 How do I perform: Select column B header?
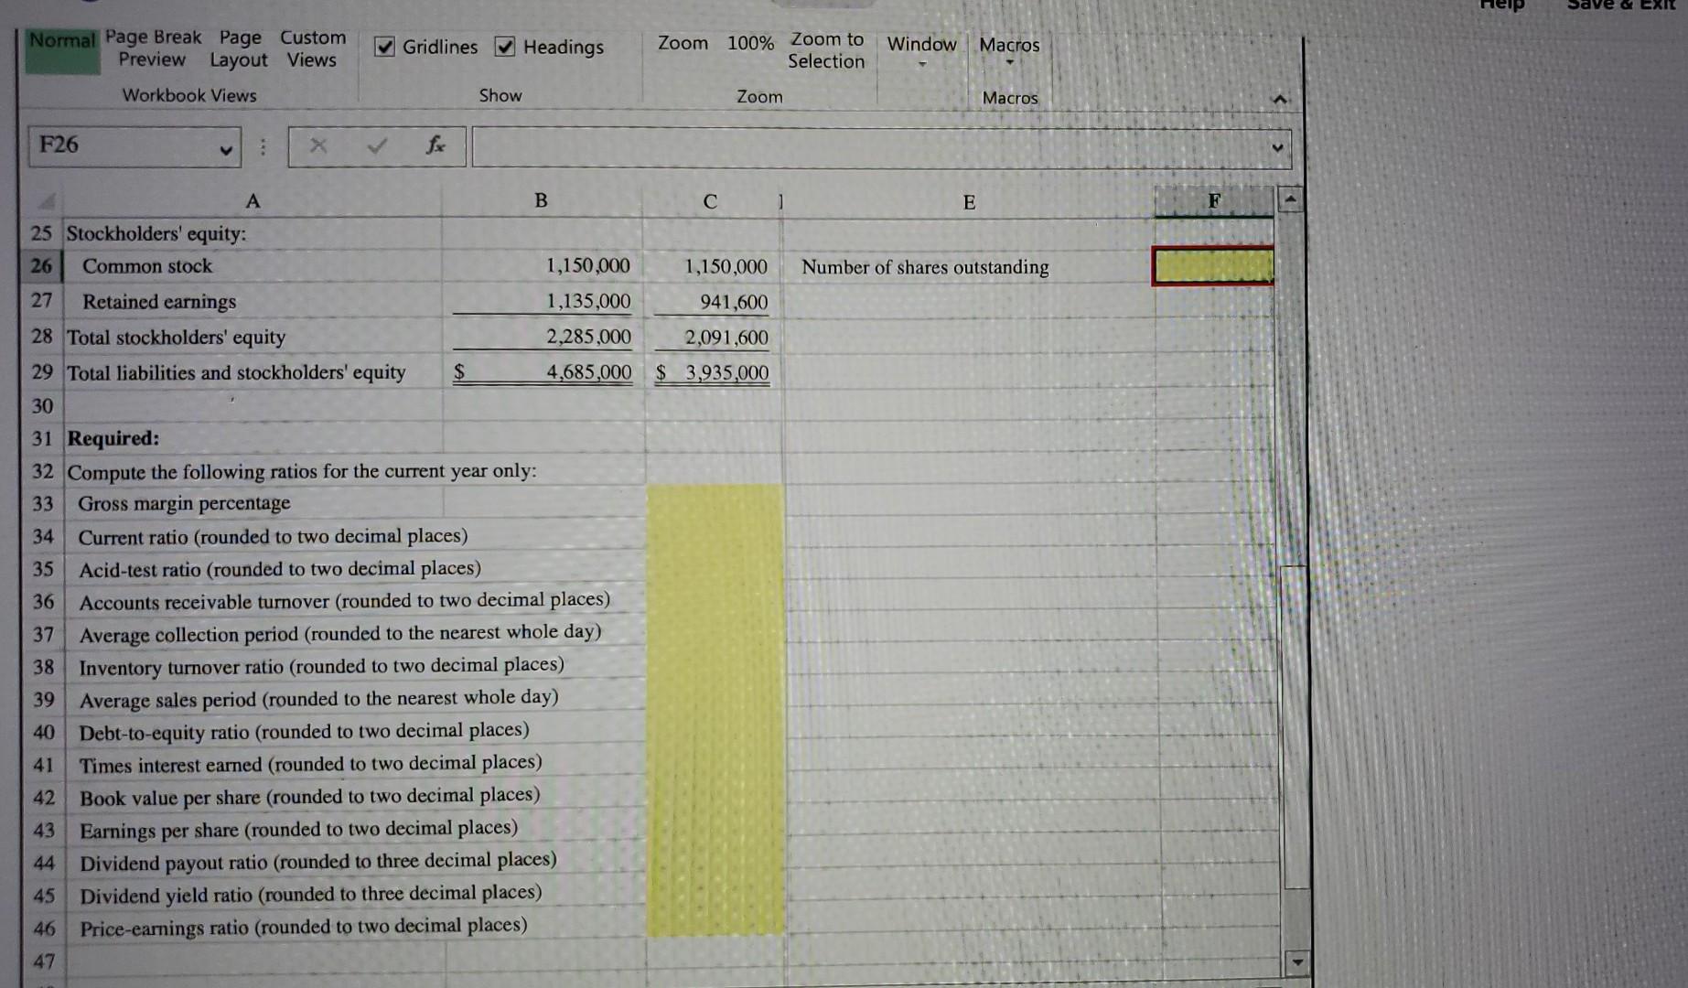click(x=542, y=200)
